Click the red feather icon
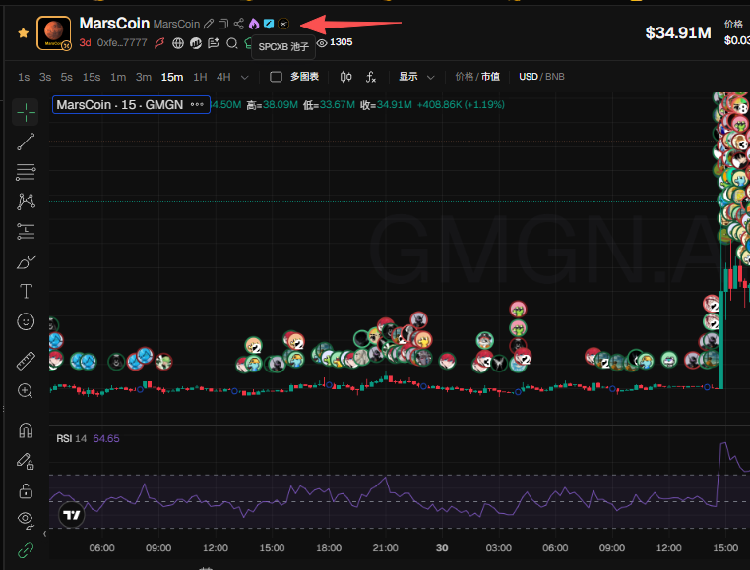This screenshot has width=750, height=570. (159, 43)
